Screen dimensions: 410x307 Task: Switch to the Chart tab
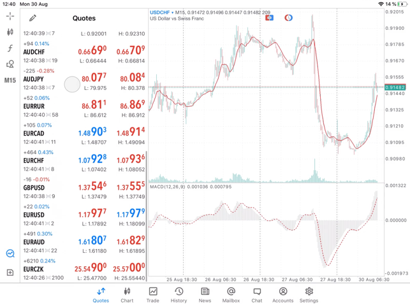click(127, 296)
